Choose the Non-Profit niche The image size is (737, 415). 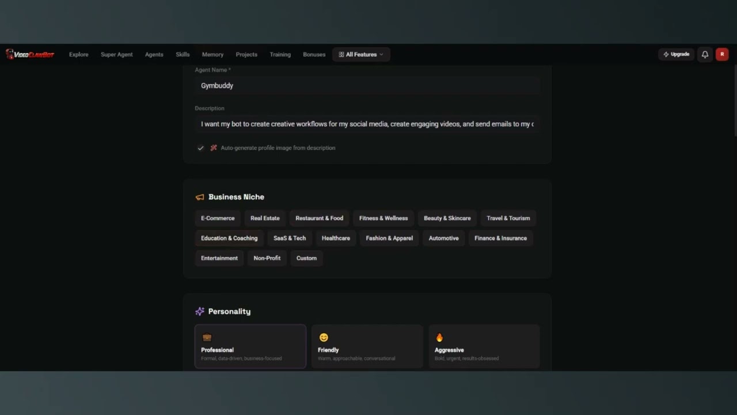click(x=267, y=258)
